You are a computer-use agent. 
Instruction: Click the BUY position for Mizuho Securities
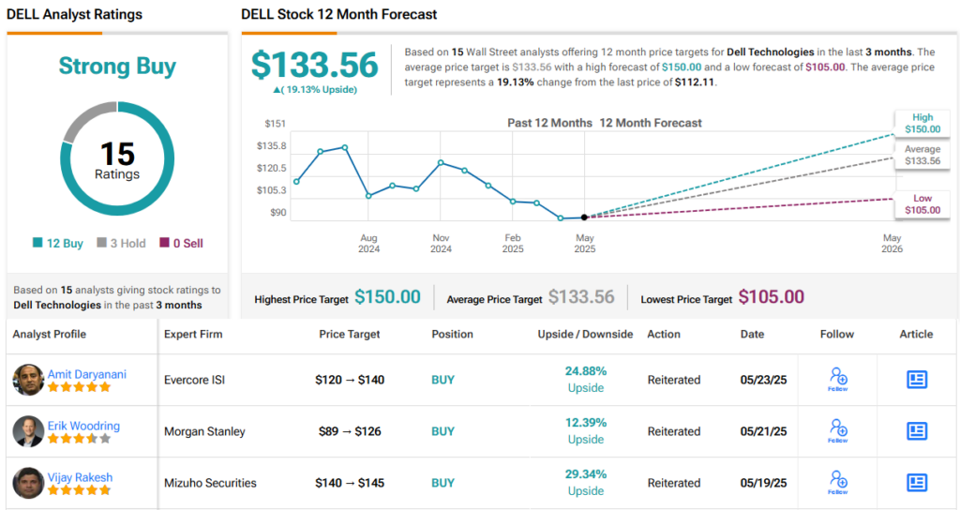click(x=442, y=483)
